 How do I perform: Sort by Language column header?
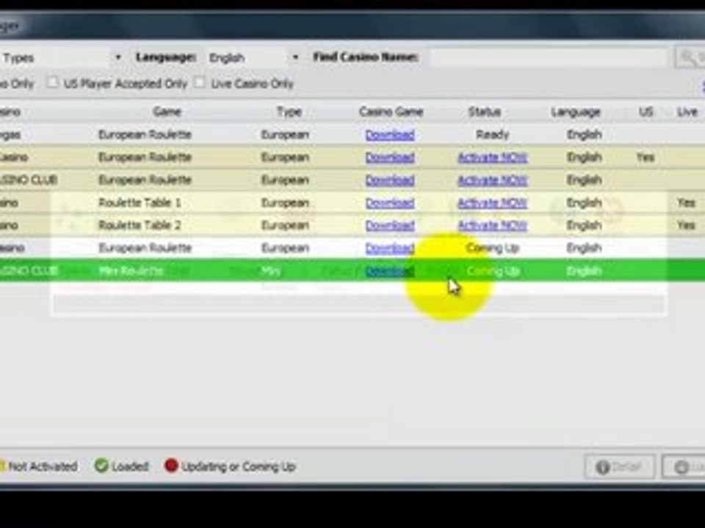(x=576, y=111)
